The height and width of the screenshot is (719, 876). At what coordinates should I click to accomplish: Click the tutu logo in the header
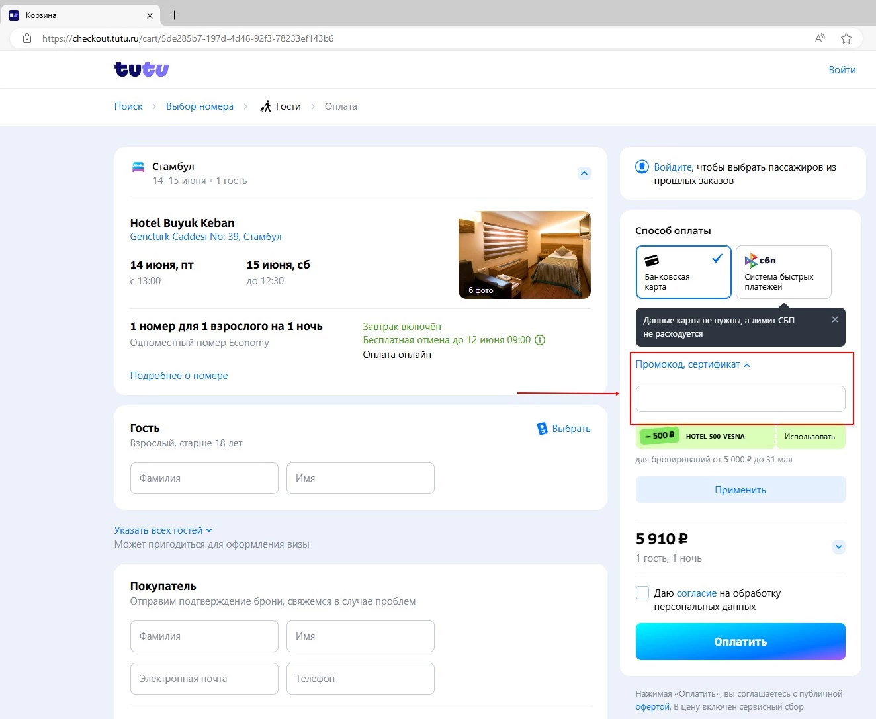click(141, 69)
